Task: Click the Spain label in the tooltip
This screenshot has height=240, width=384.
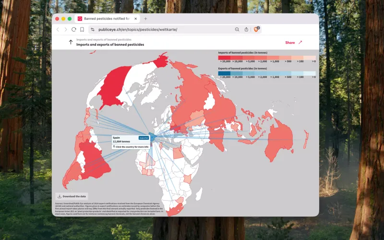Action: [x=116, y=138]
